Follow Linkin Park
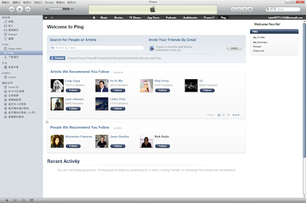 118,108
